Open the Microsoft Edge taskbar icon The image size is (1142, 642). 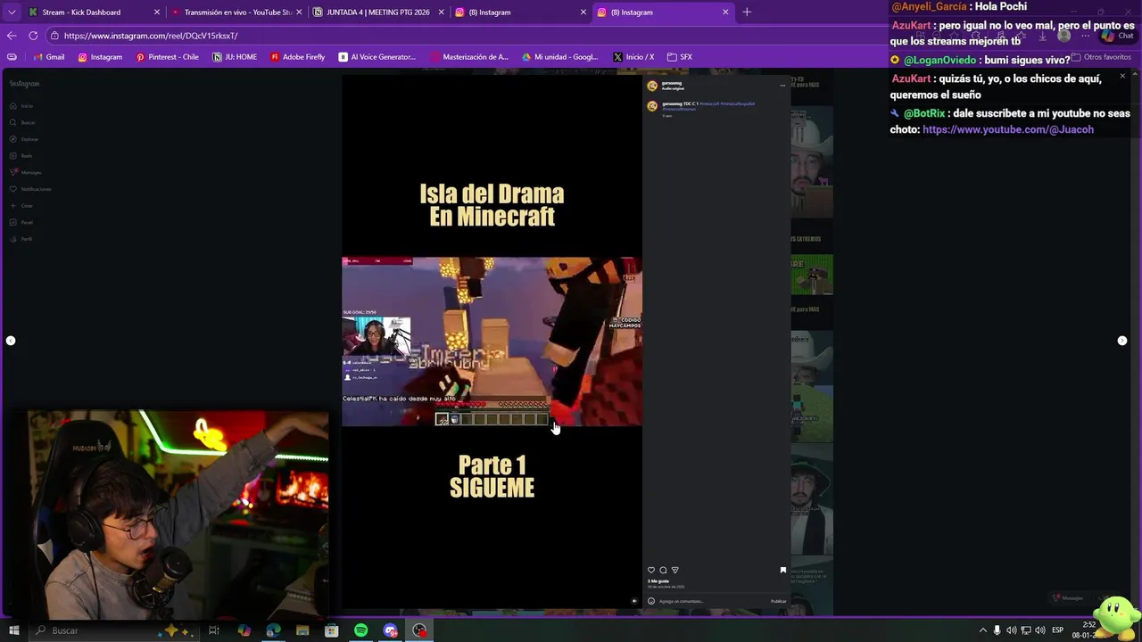pyautogui.click(x=273, y=630)
